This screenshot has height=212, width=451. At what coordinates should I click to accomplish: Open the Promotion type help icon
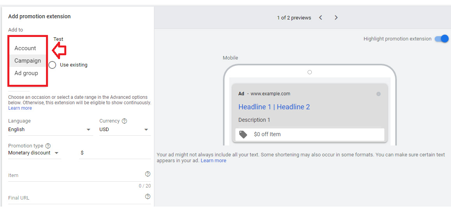point(48,146)
